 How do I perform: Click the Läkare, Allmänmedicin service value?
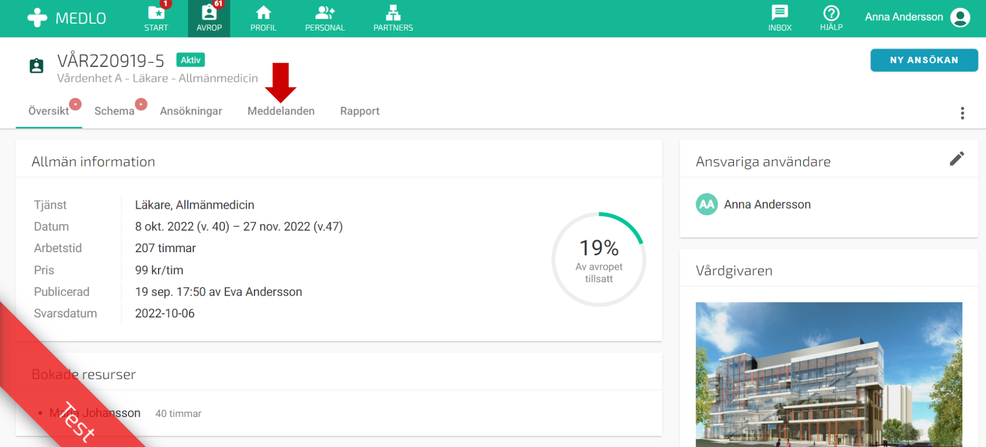pos(194,205)
